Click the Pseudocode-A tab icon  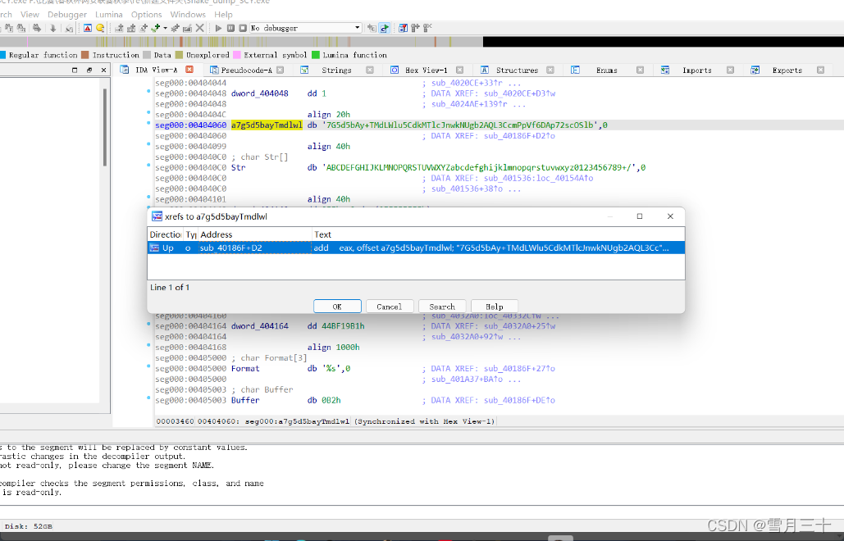click(x=214, y=70)
